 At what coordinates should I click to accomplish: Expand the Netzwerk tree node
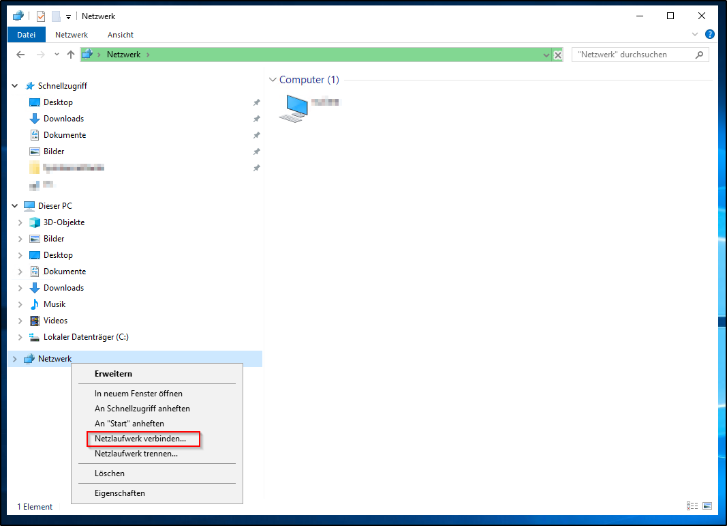(14, 359)
